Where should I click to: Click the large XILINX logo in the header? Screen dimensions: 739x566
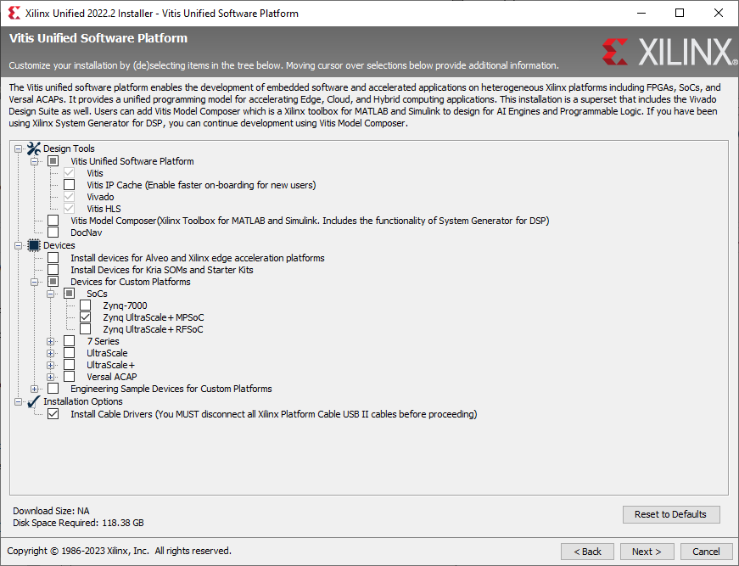click(x=669, y=52)
